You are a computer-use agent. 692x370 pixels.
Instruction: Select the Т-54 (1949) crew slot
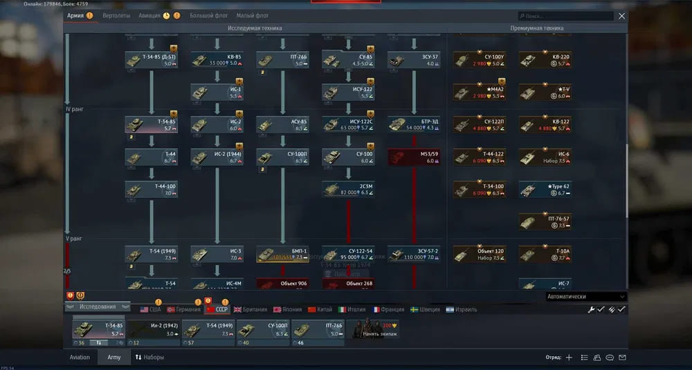tap(208, 329)
